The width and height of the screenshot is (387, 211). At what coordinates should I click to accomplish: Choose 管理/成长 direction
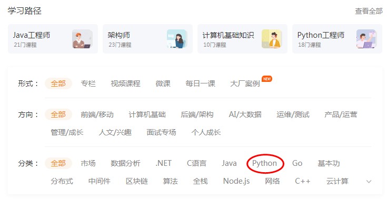67,133
